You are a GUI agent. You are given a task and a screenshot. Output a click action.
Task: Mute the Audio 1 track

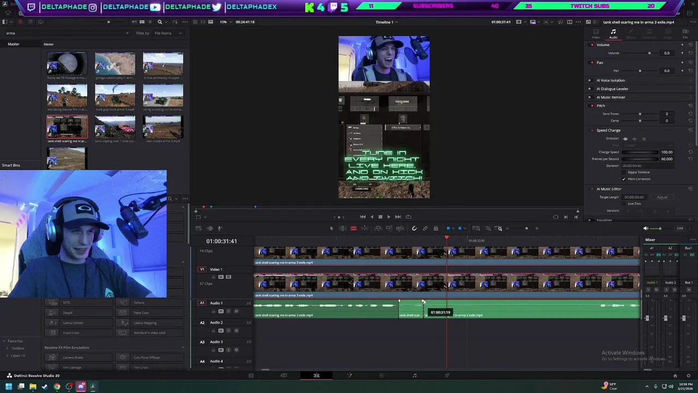[236, 311]
